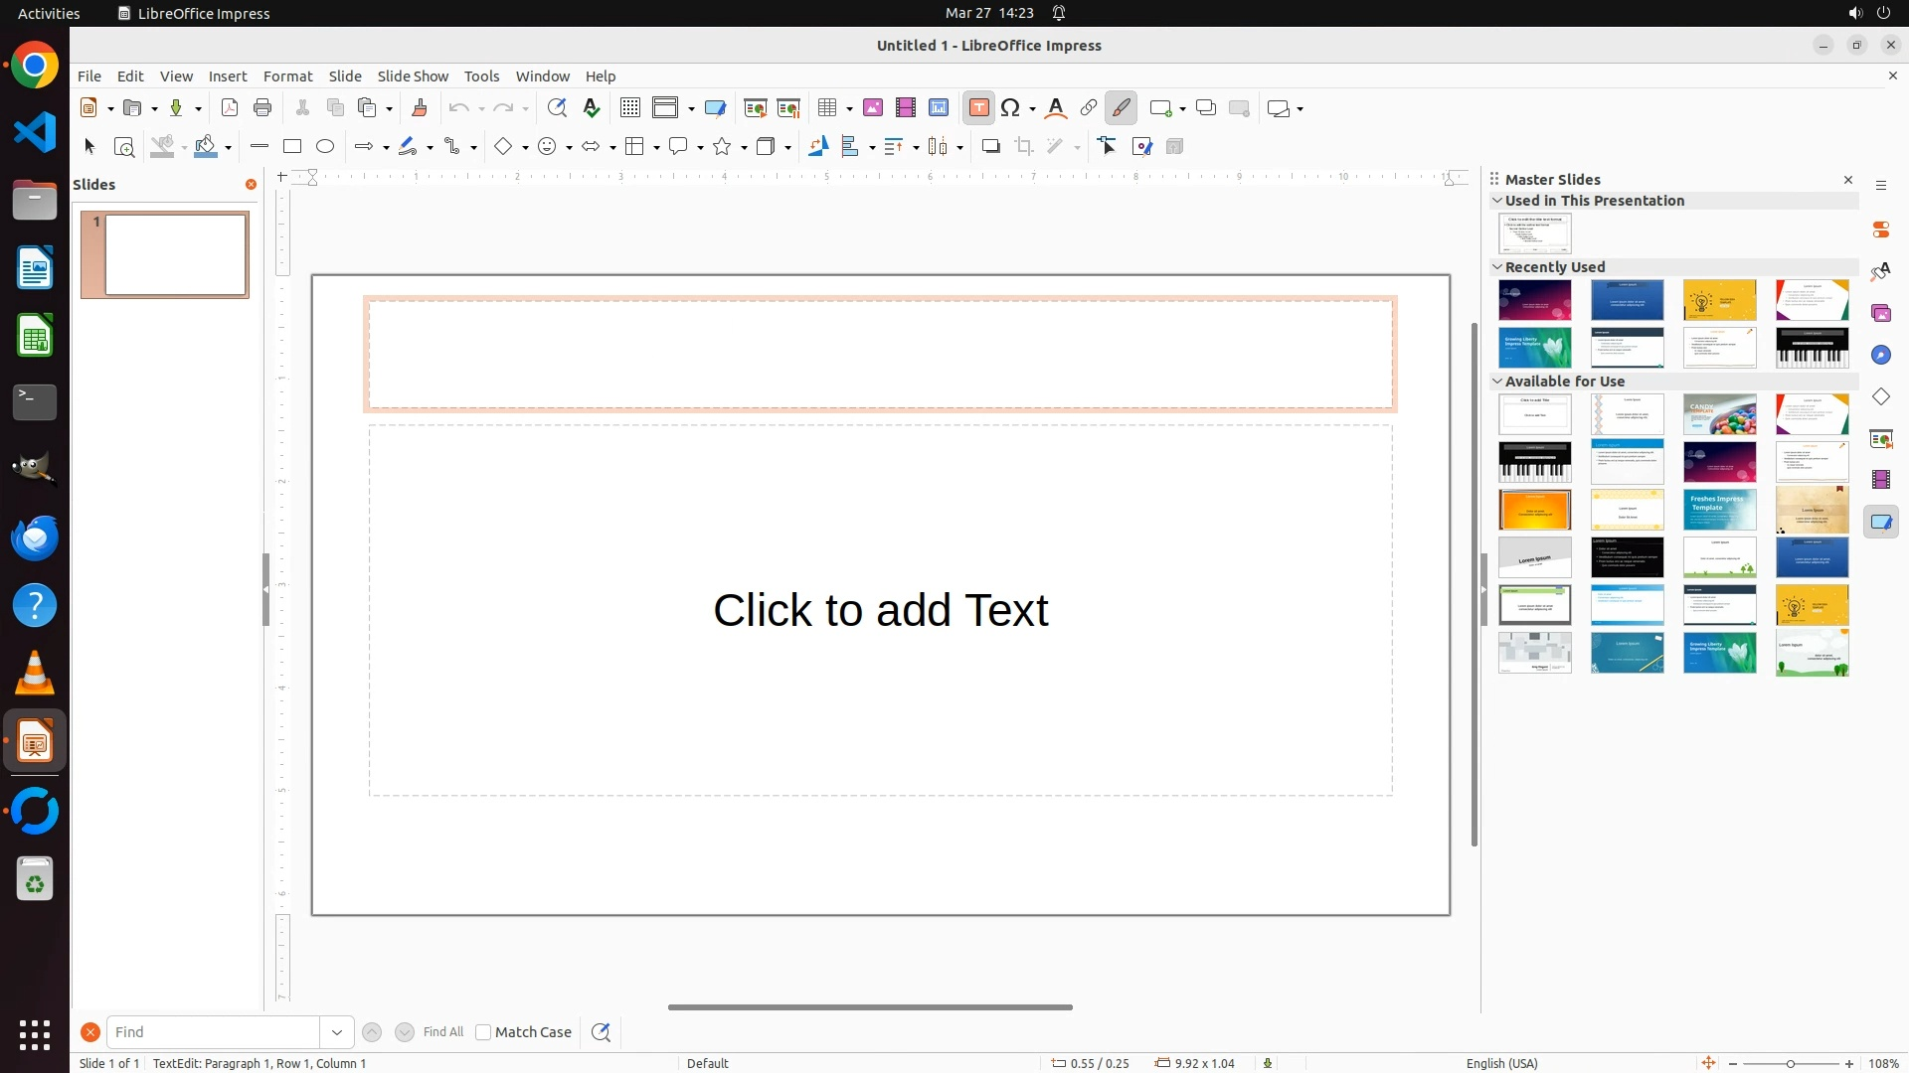
Task: Click the Insert Image toolbar icon
Action: coord(873,108)
